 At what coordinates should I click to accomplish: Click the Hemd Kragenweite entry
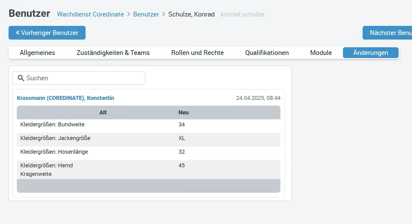point(47,170)
